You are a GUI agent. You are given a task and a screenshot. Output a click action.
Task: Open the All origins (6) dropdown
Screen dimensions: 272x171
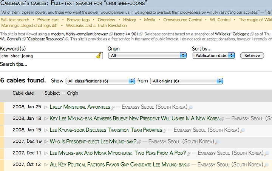[187, 81]
